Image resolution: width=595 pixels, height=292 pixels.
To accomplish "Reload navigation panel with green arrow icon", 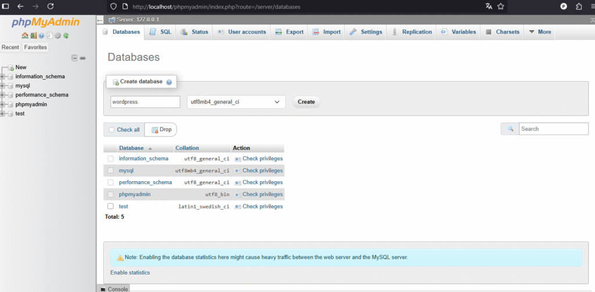I will (66, 35).
